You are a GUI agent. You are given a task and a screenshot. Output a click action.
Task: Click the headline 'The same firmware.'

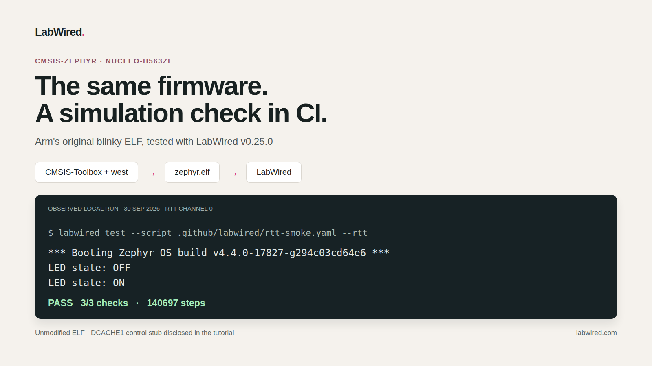(x=151, y=86)
